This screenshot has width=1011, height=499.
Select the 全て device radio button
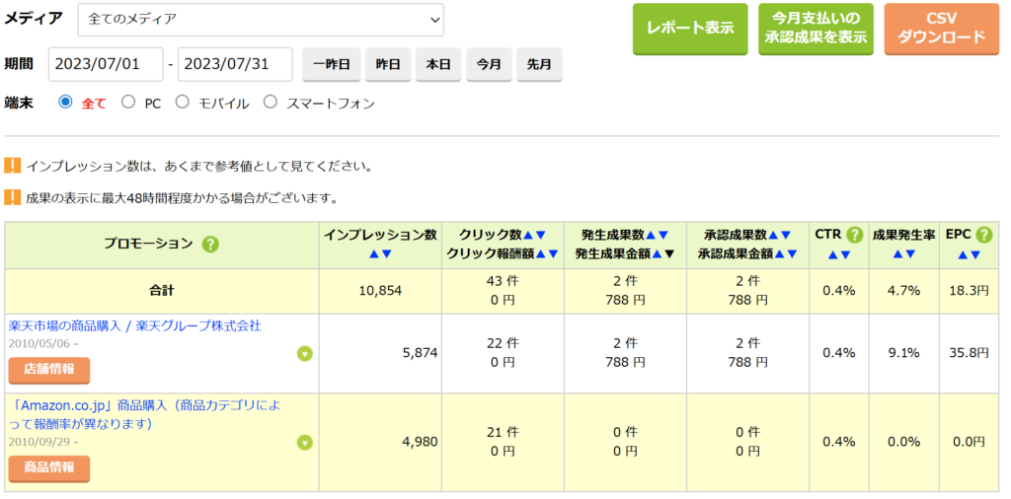pos(66,102)
